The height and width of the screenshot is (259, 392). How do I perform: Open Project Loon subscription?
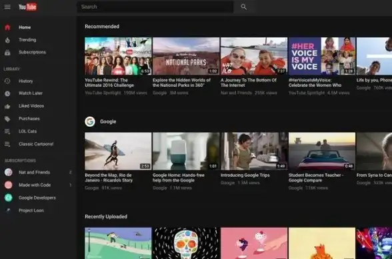tap(31, 211)
